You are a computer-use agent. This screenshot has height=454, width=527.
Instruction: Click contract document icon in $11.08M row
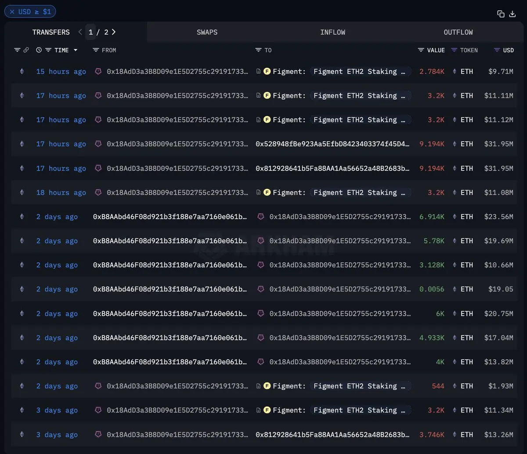click(259, 192)
